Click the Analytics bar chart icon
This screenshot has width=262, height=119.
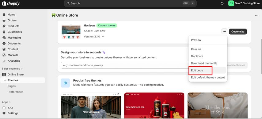4,61
